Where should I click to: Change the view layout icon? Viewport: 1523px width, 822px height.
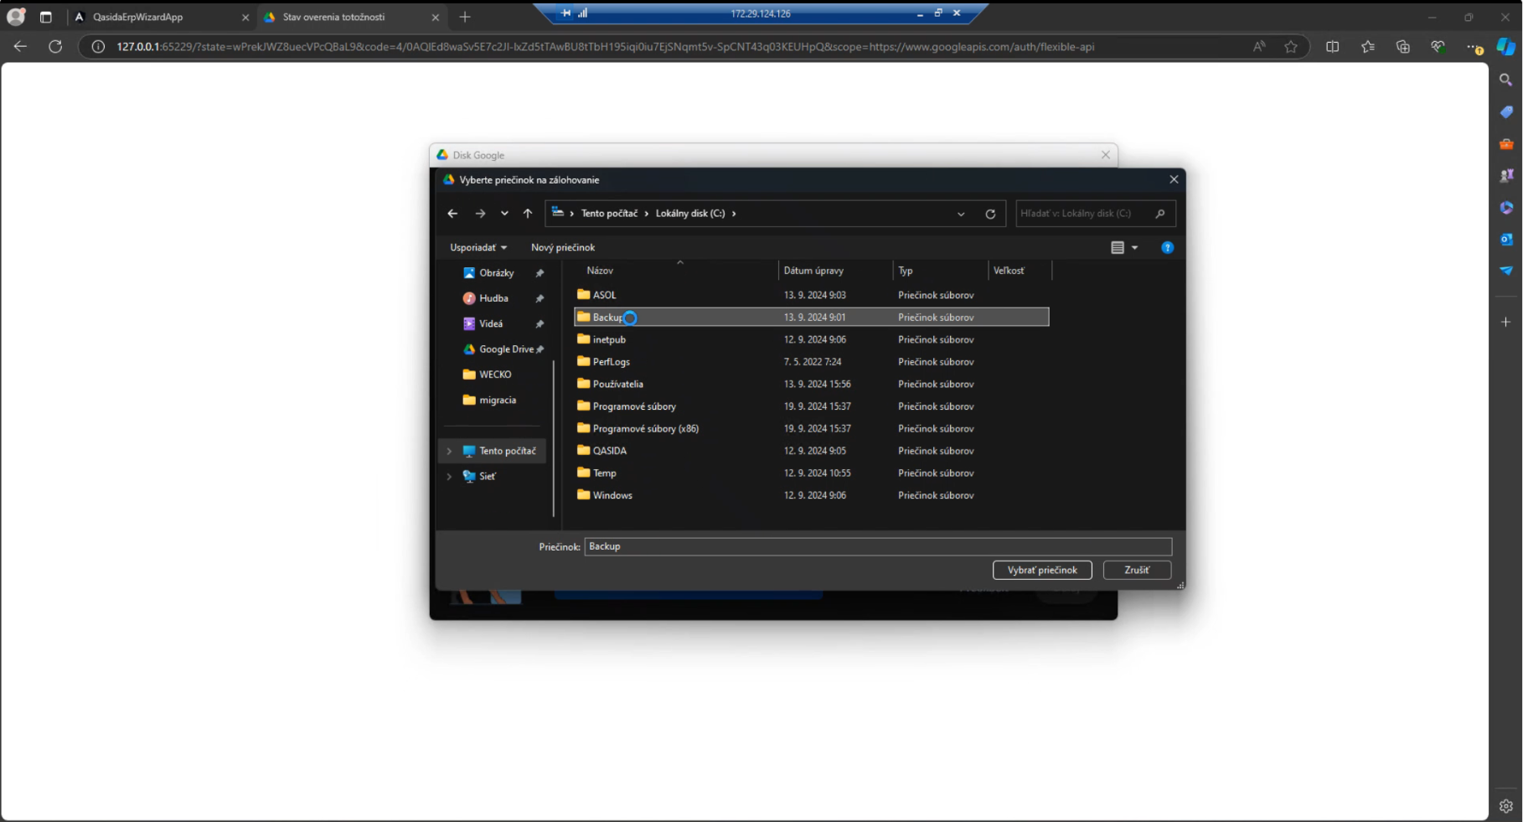point(1118,247)
